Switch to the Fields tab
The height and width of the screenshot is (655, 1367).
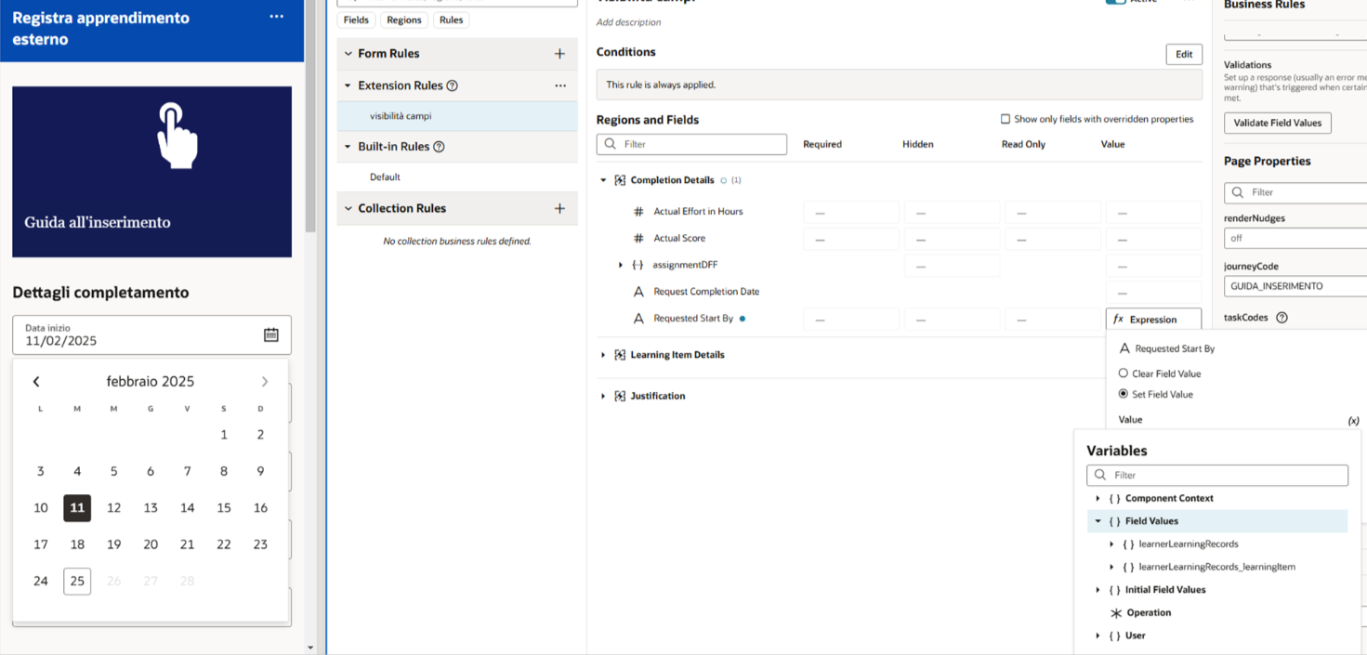point(356,20)
